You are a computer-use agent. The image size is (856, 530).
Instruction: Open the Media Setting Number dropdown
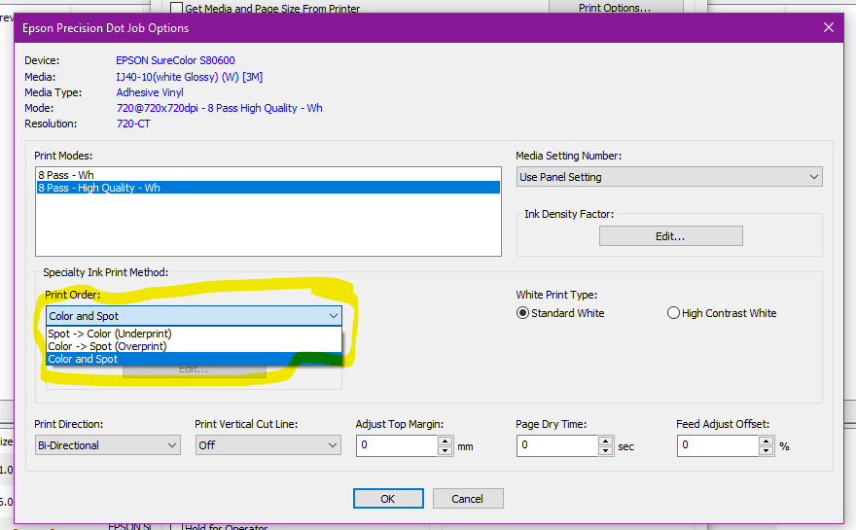point(669,177)
